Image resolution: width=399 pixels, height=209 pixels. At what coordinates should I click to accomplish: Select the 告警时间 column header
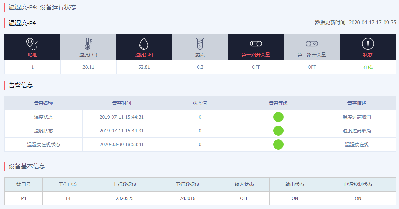(122, 103)
